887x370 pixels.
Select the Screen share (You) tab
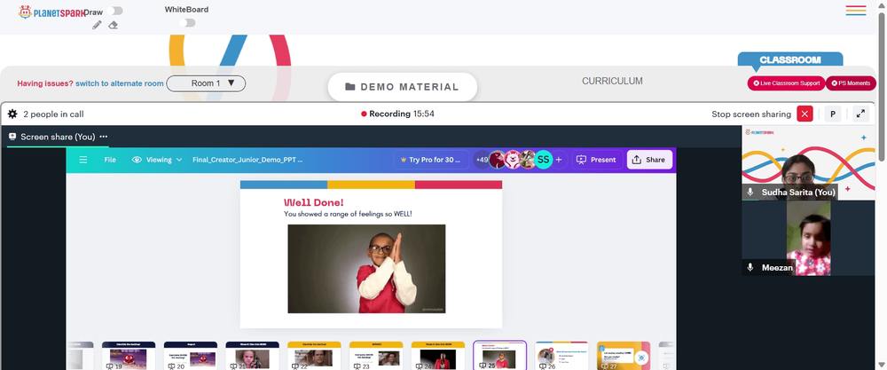coord(58,137)
